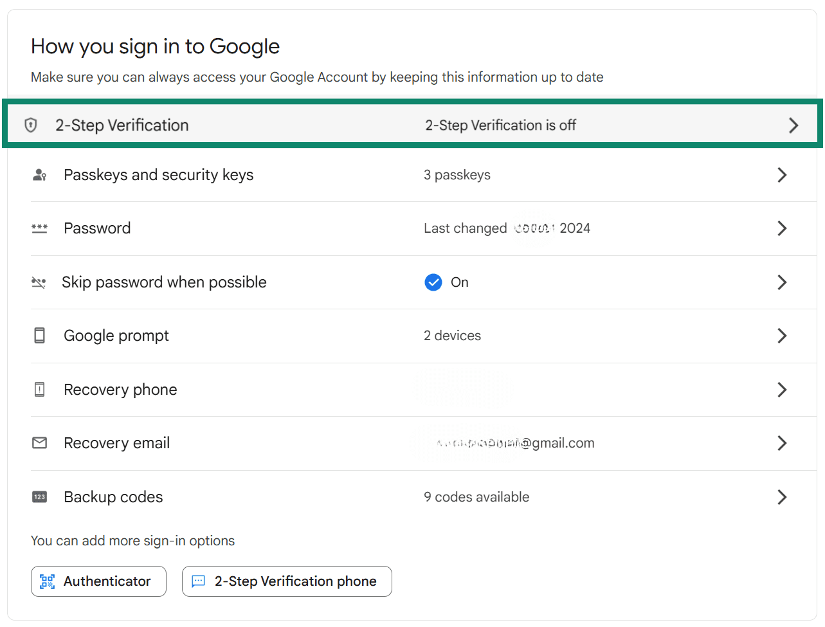Click the 2-Step Verification phone button
This screenshot has height=627, width=825.
coord(287,581)
